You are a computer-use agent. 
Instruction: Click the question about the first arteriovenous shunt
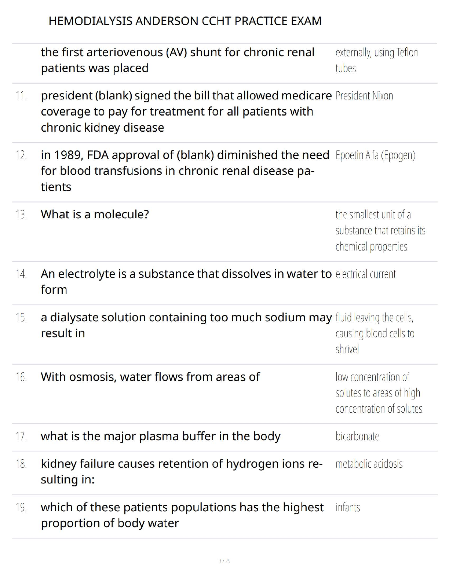[x=178, y=60]
